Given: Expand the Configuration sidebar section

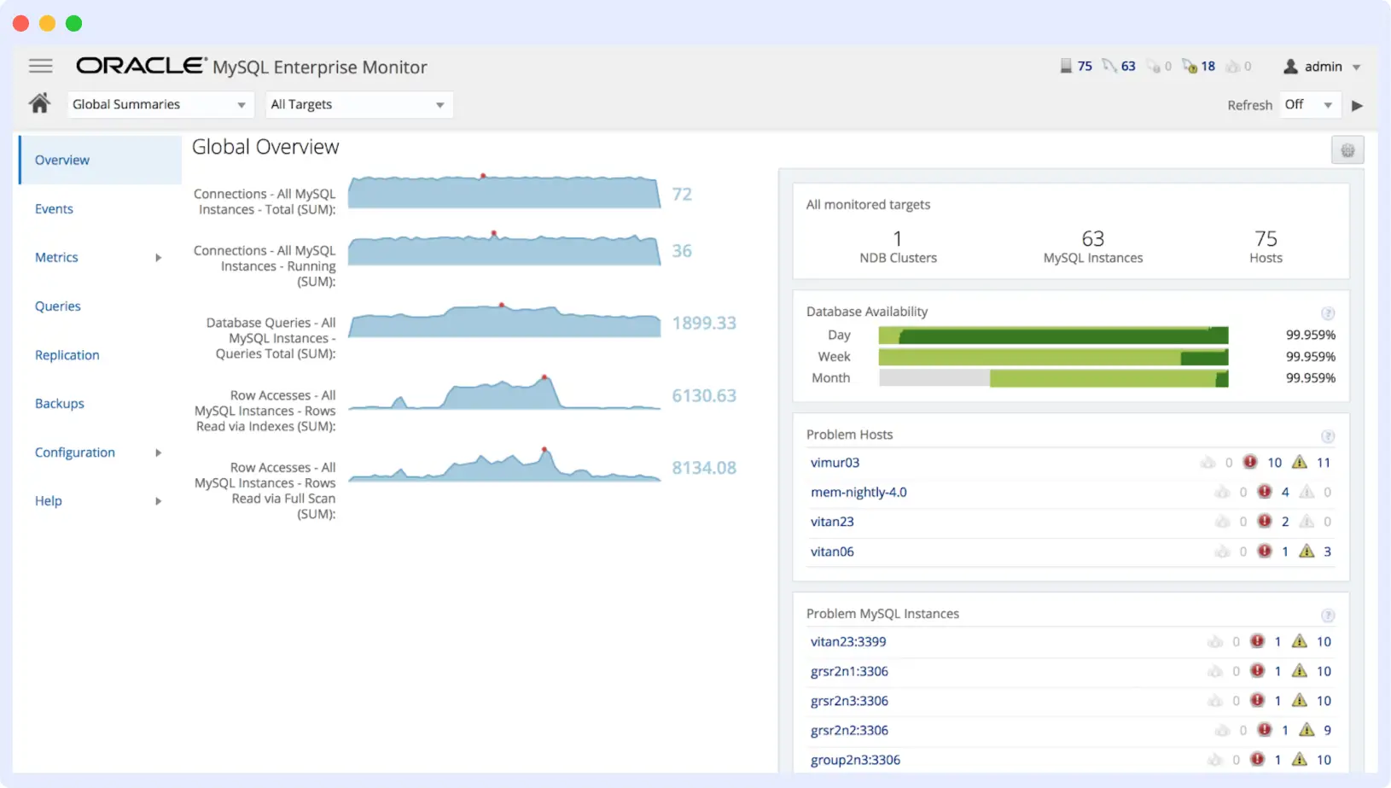Looking at the screenshot, I should coord(75,452).
